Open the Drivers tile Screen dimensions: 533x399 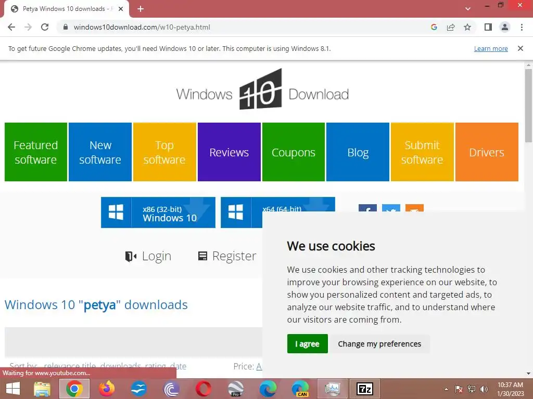pos(487,152)
